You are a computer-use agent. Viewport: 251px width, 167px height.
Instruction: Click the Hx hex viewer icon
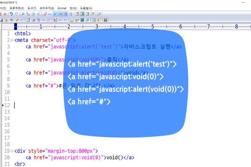(50, 14)
